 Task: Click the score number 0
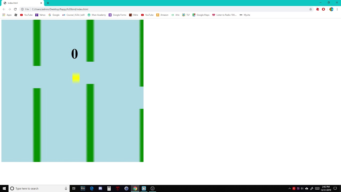pyautogui.click(x=75, y=54)
